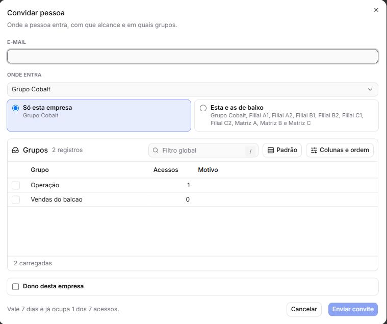The image size is (387, 324).
Task: Check the Operação group checkbox
Action: pyautogui.click(x=16, y=185)
